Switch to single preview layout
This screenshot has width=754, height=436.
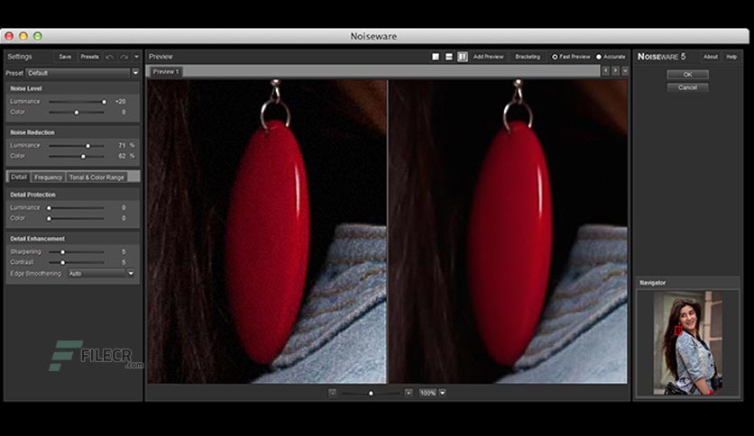point(436,57)
